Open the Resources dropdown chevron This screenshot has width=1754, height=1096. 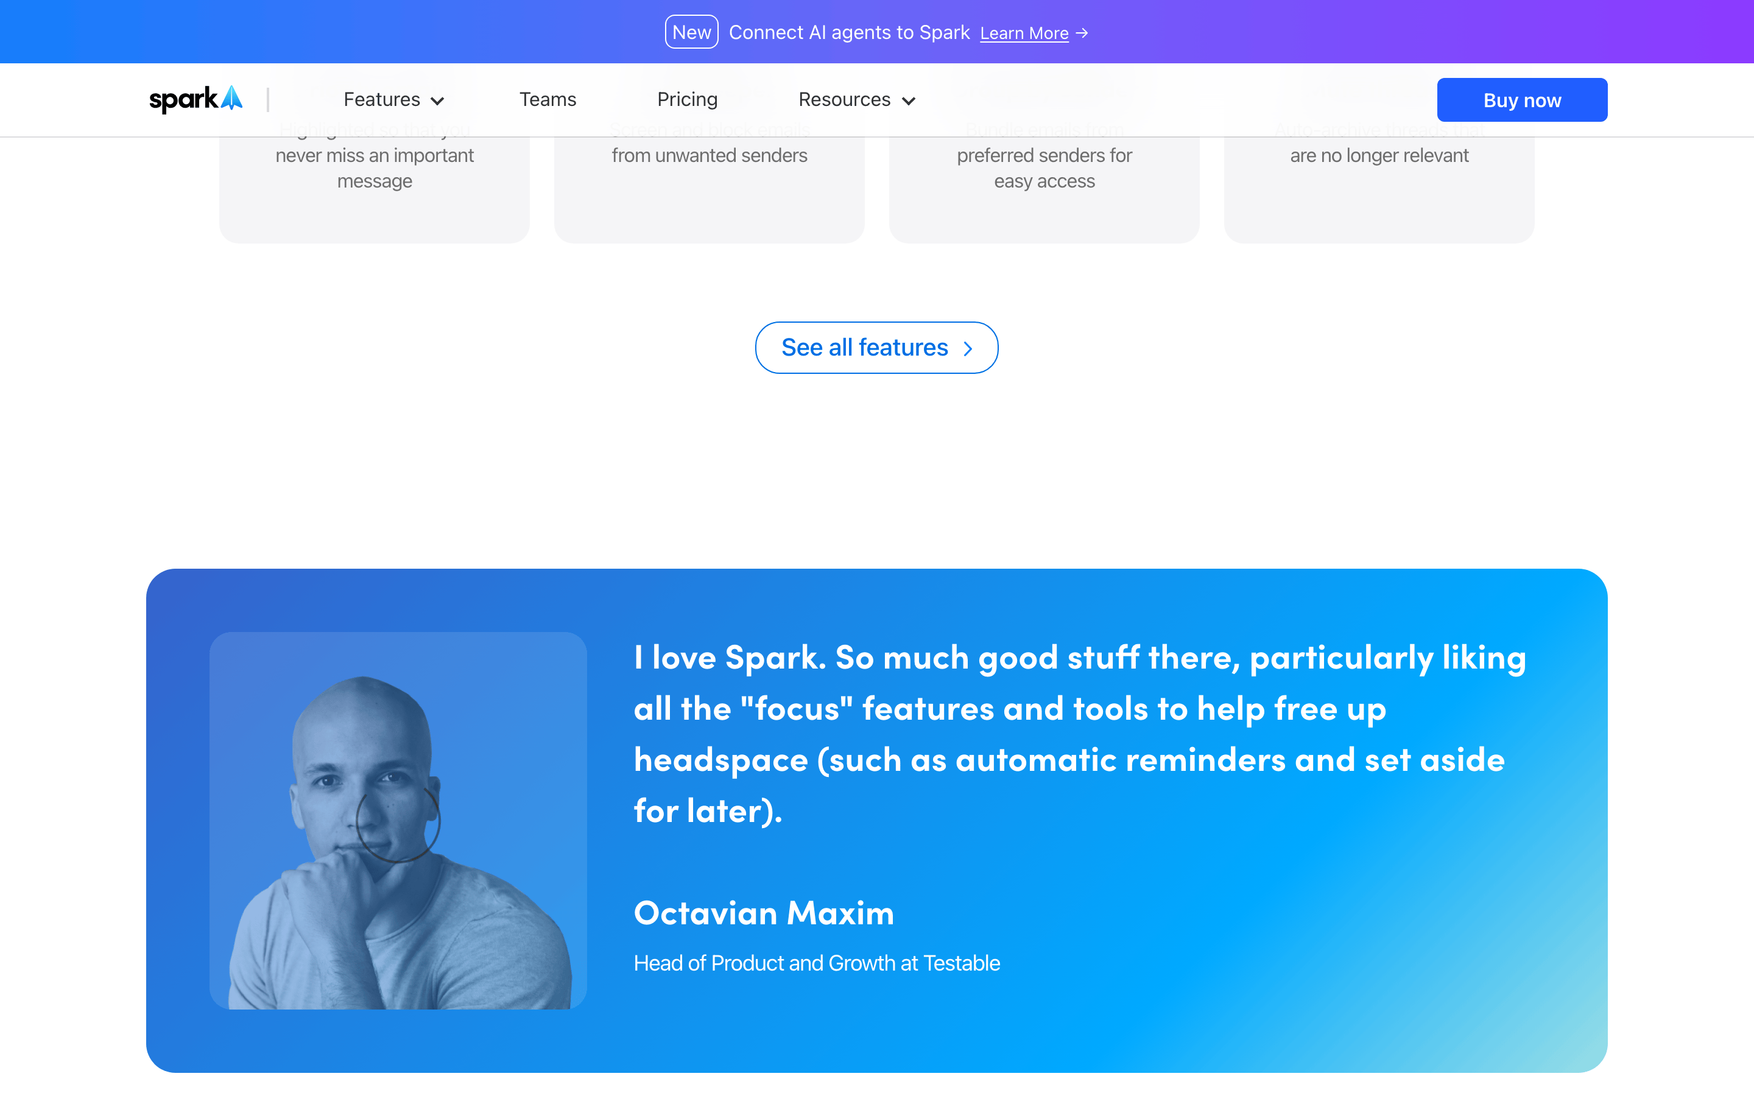click(908, 100)
